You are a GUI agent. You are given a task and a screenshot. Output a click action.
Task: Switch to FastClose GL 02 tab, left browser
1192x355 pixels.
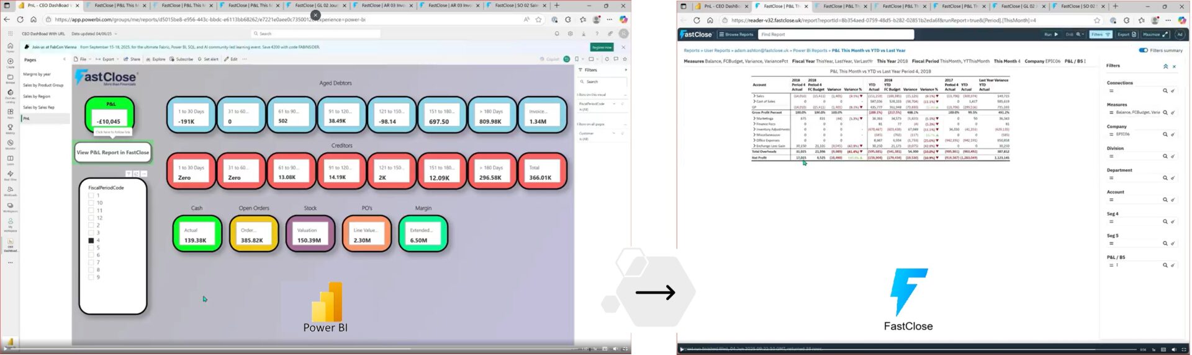point(317,6)
